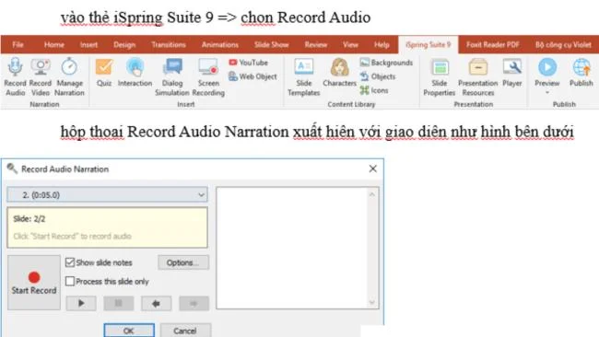599x337 pixels.
Task: Start Screen Recording tool
Action: 208,76
